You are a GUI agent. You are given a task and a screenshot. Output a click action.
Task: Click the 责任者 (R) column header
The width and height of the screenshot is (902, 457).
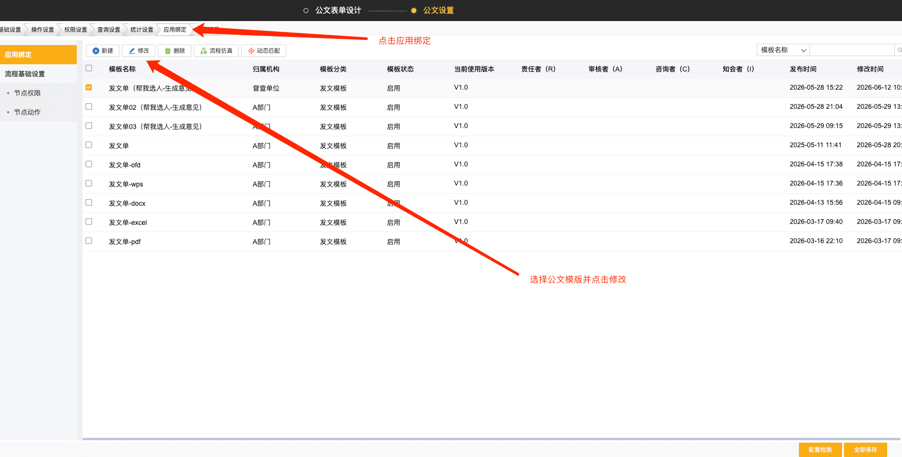[x=539, y=69]
